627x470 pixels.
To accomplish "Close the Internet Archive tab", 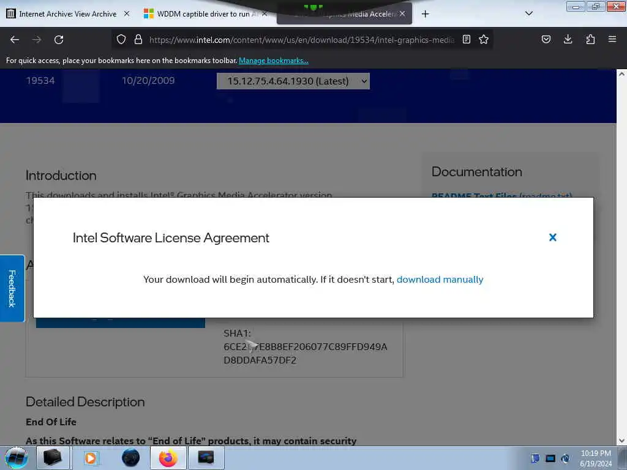I will 127,13.
